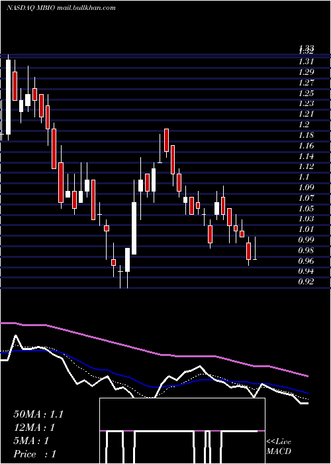Click the 0.92 price axis label
This screenshot has height=464, width=331.
coord(307,282)
